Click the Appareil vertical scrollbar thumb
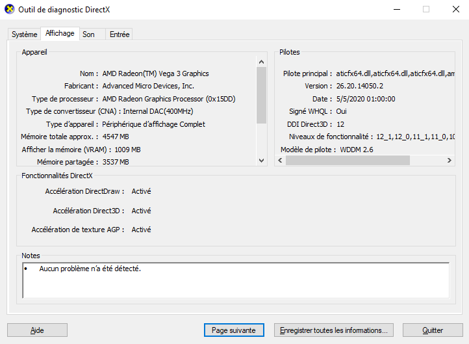Screen dimensions: 469x344 [x=261, y=95]
